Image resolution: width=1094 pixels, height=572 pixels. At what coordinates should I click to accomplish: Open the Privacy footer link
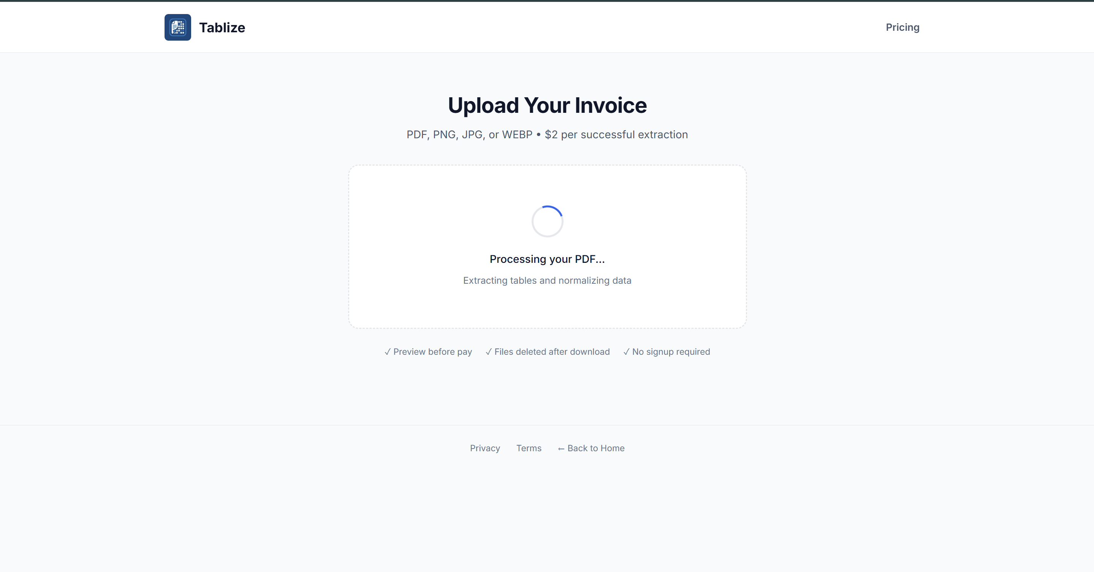point(484,448)
